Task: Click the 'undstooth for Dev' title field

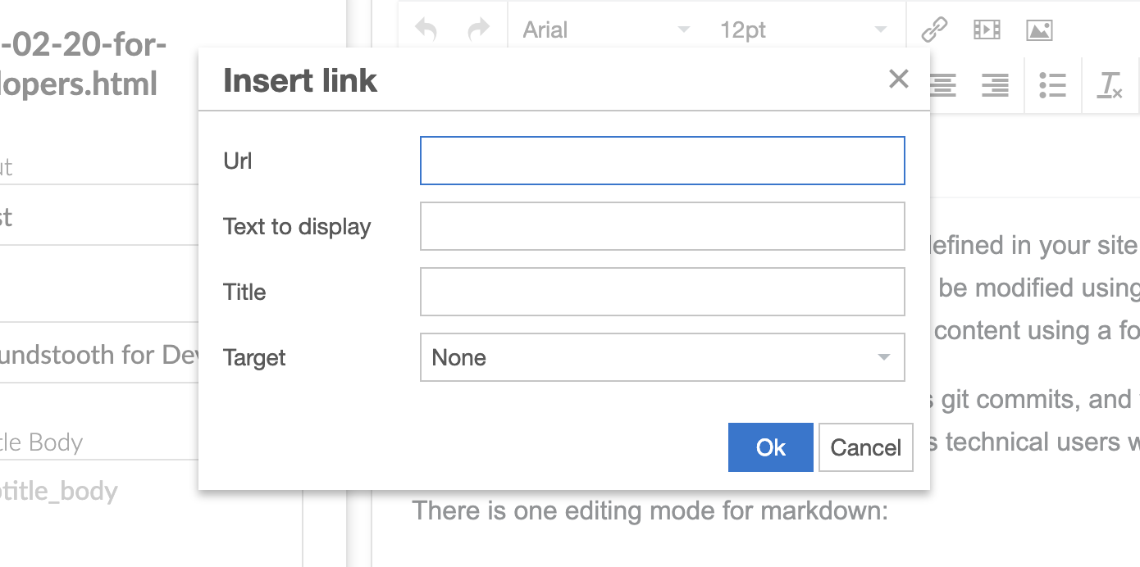Action: coord(98,355)
